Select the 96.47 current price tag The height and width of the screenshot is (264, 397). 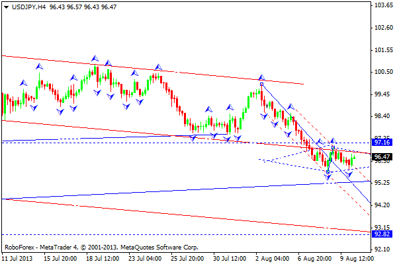click(x=381, y=157)
